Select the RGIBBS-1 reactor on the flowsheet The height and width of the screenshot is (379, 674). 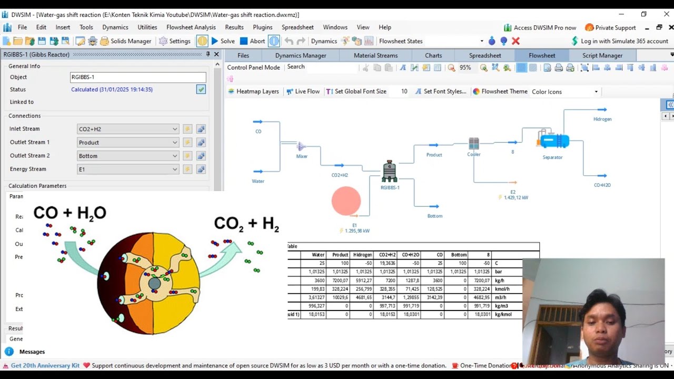click(390, 171)
